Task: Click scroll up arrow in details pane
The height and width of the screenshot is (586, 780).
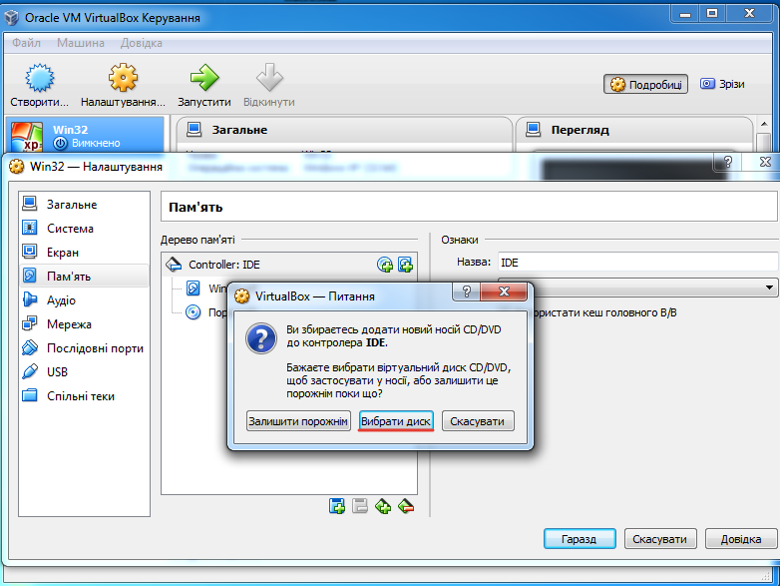Action: (x=764, y=124)
